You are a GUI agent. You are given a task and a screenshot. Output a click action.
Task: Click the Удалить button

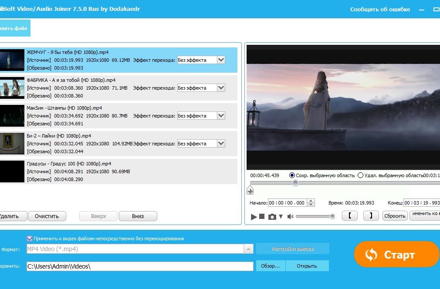(x=13, y=216)
